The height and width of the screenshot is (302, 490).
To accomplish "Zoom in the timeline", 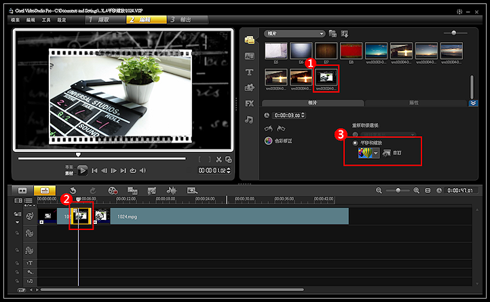I will (416, 191).
